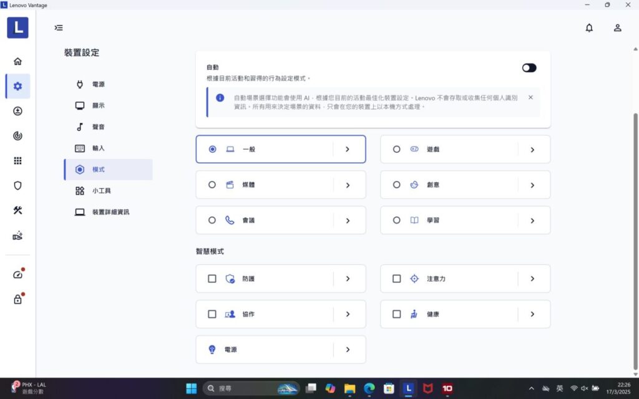
Task: Open the speedometer icon with red dot
Action: (17, 274)
